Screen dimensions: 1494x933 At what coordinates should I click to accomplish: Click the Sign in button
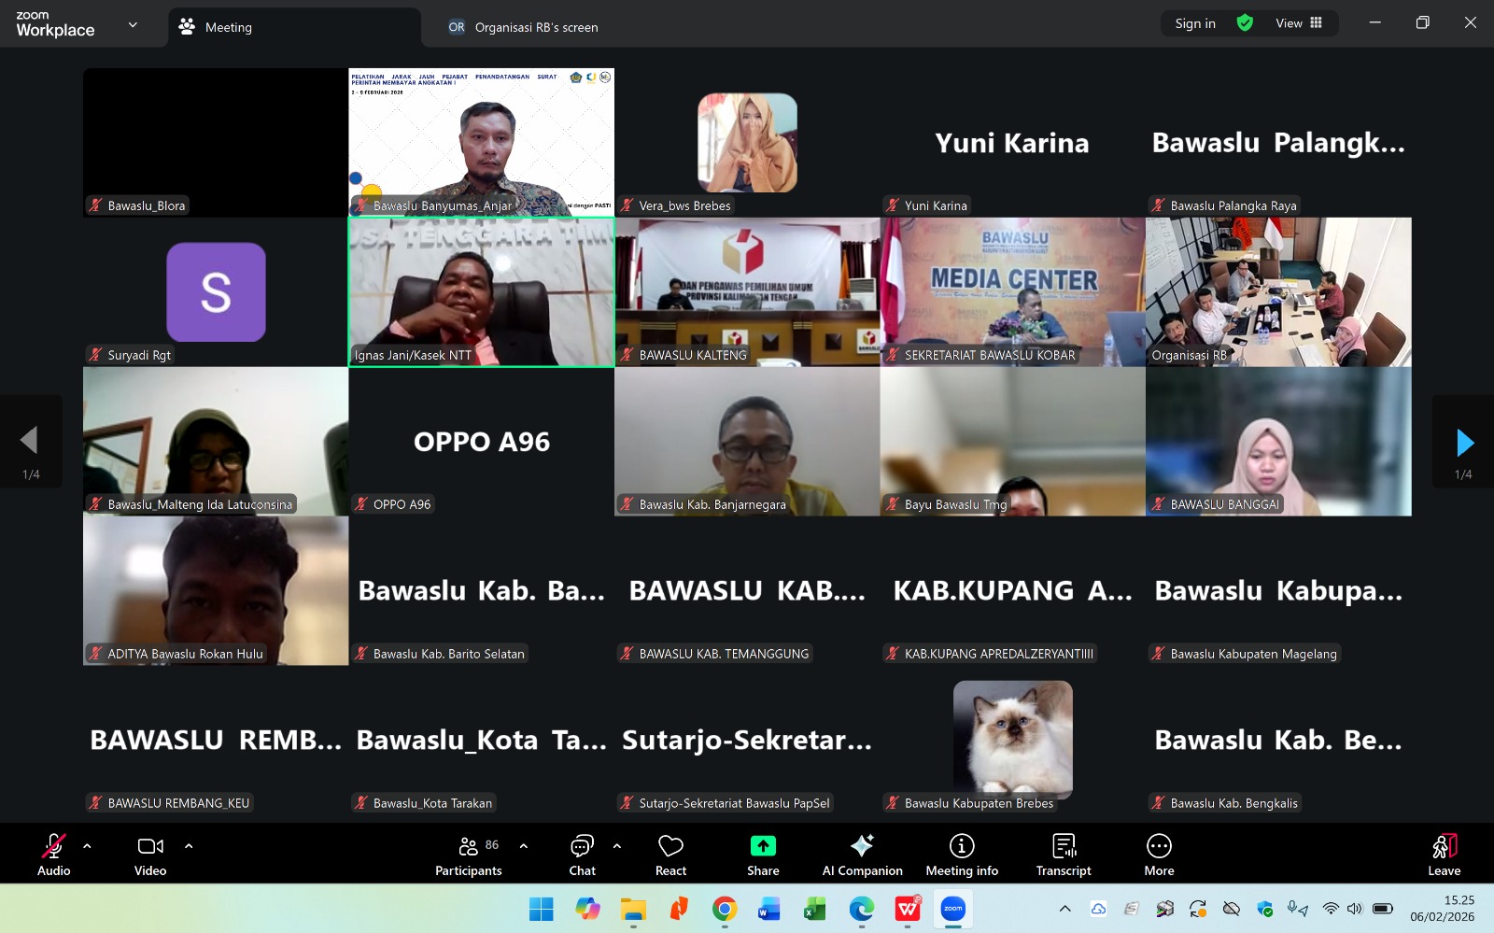1194,22
